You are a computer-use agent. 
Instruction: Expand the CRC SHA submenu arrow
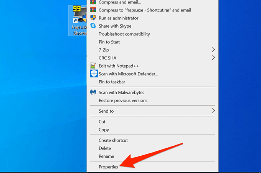click(213, 58)
